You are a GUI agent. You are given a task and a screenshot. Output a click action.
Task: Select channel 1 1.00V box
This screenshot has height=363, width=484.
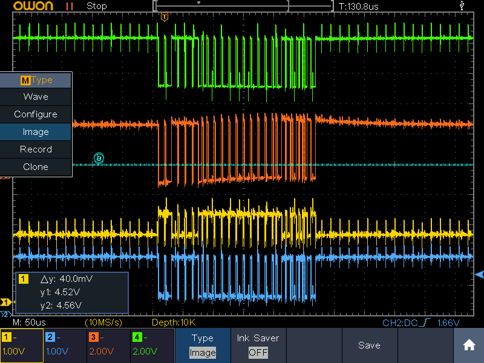coord(22,345)
